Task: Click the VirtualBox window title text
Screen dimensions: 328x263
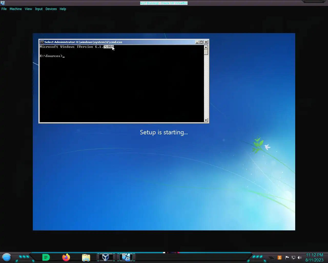Action: (x=164, y=3)
